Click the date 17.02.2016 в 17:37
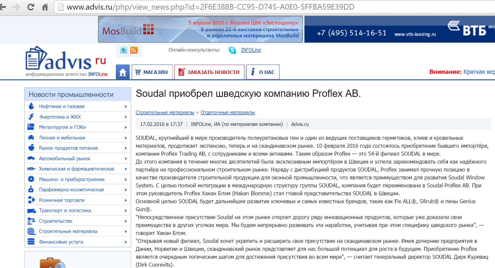 click(x=161, y=124)
